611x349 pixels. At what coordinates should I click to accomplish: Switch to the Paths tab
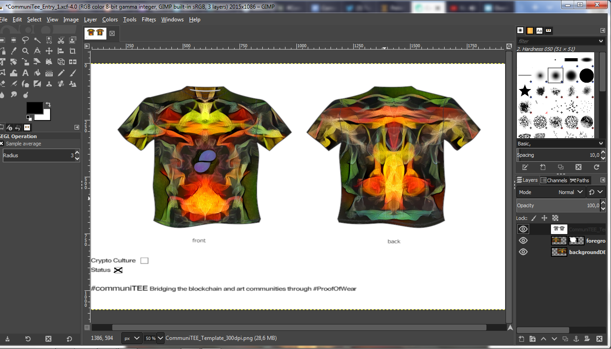[x=580, y=180]
